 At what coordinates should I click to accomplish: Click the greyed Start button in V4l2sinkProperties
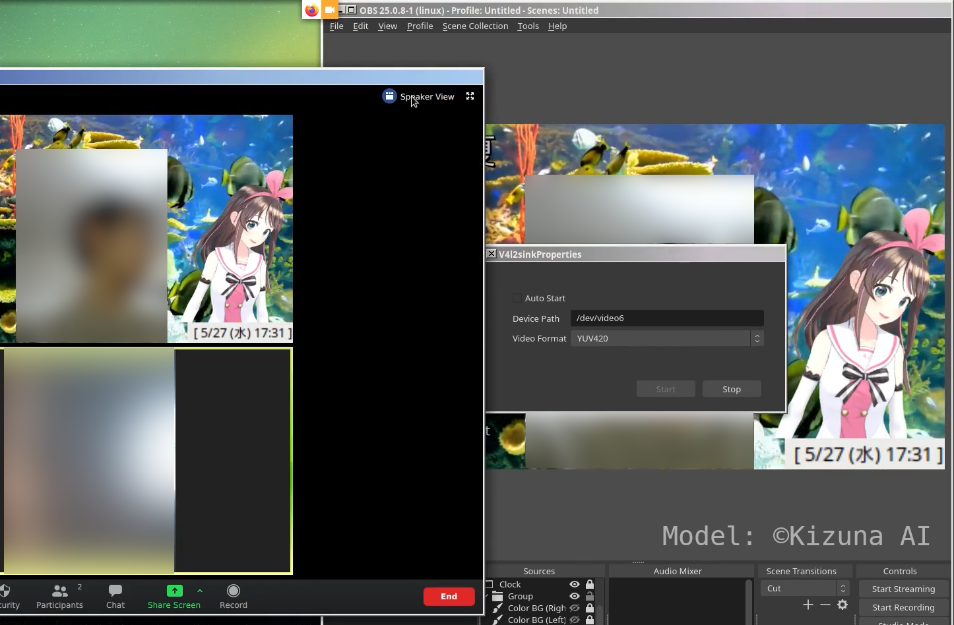pos(666,389)
